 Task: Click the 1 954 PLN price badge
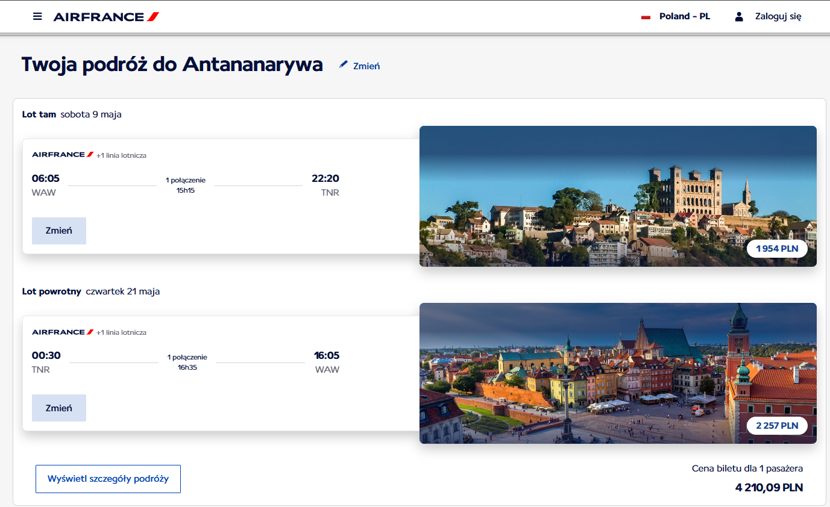point(777,248)
